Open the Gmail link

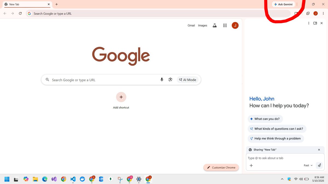tap(191, 25)
